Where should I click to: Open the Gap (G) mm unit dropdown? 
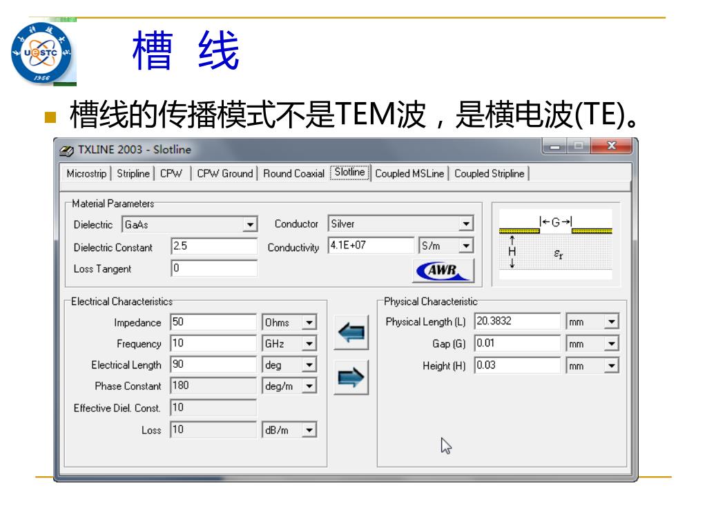(612, 344)
